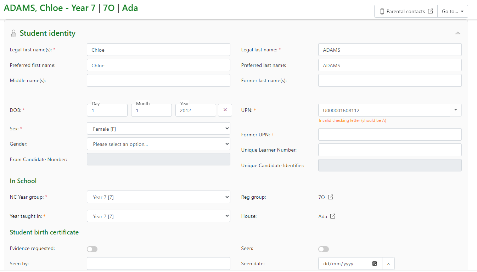The width and height of the screenshot is (477, 272).
Task: Click the UPN text field
Action: (384, 110)
